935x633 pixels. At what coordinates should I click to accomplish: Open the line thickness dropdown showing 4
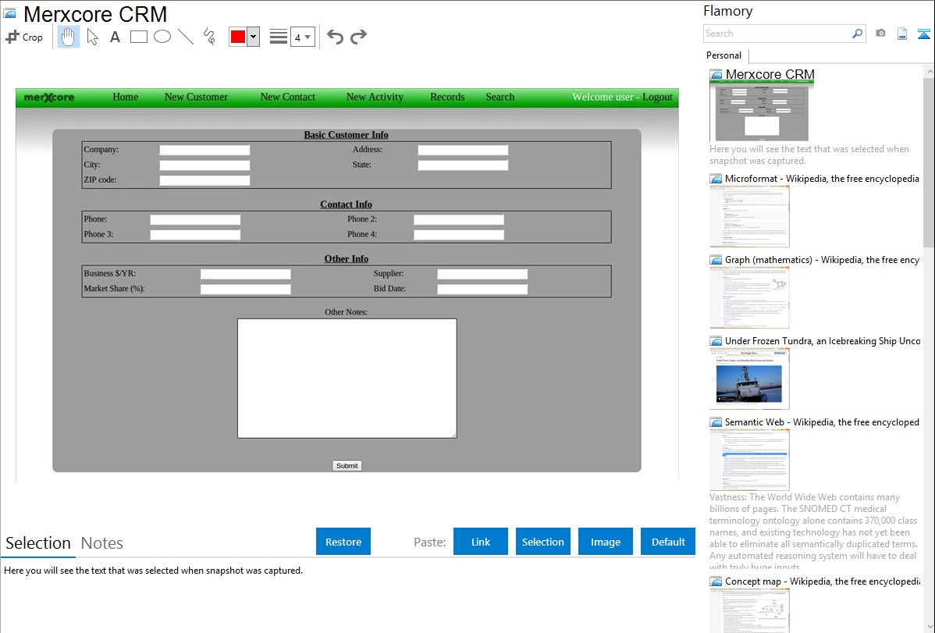coord(302,37)
